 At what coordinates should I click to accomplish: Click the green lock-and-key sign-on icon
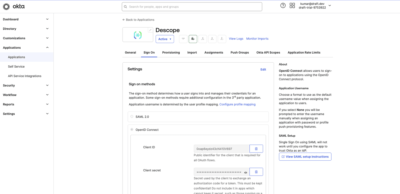click(193, 39)
